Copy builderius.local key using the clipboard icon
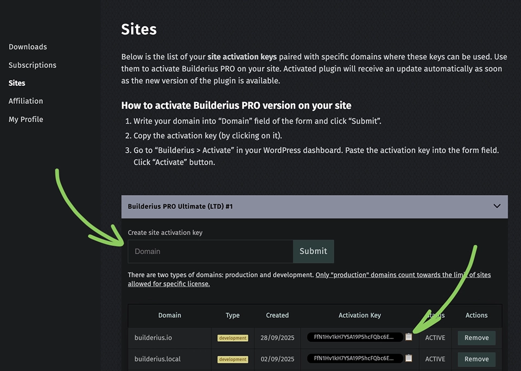The height and width of the screenshot is (371, 521). tap(409, 359)
